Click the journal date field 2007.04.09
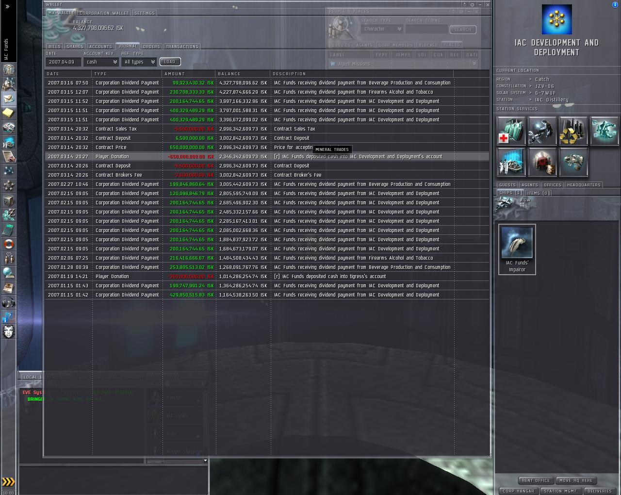621x495 pixels. (63, 62)
